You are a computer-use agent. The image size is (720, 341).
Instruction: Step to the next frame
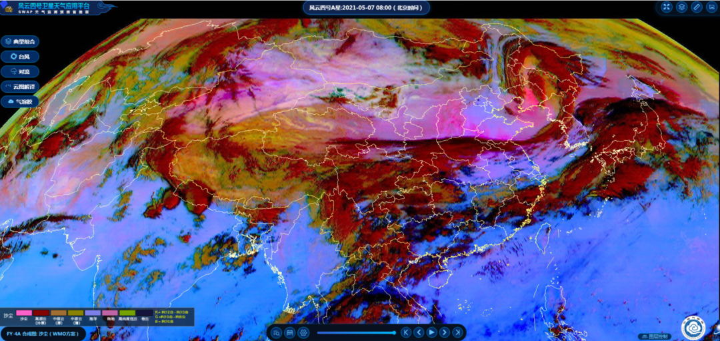click(445, 332)
